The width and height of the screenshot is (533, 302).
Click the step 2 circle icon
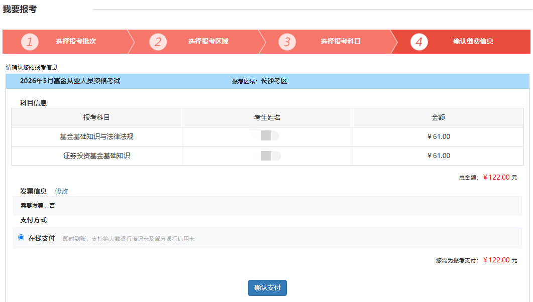pos(158,42)
